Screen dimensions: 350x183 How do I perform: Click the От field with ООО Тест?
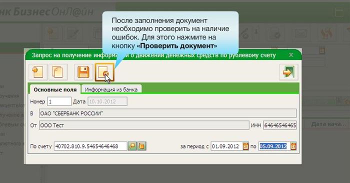click(x=144, y=125)
